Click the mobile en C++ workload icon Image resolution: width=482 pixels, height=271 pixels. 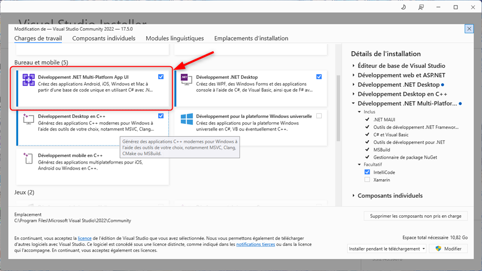pos(28,158)
